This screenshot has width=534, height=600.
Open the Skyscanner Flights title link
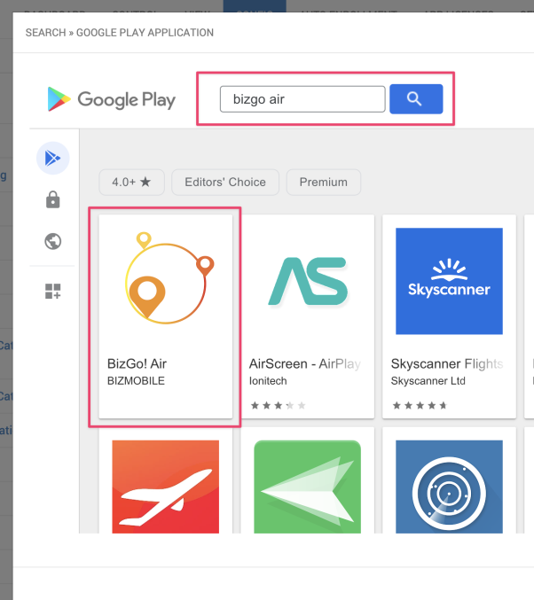[x=446, y=363]
